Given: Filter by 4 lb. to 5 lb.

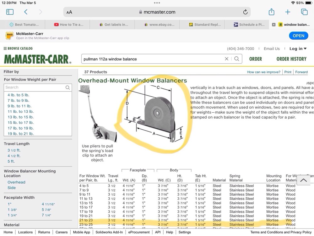Looking at the screenshot, I should (x=19, y=95).
